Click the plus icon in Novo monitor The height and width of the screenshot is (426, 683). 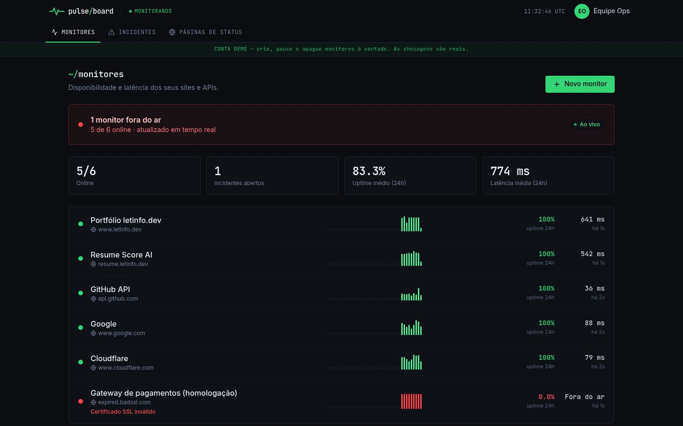[x=557, y=84]
